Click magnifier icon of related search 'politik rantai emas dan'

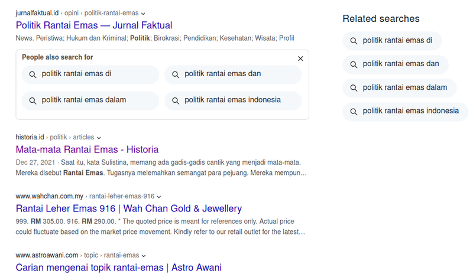[354, 64]
